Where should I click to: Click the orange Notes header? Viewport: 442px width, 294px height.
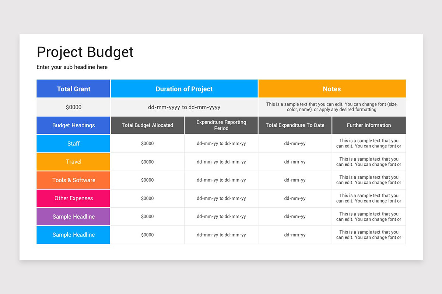(331, 89)
